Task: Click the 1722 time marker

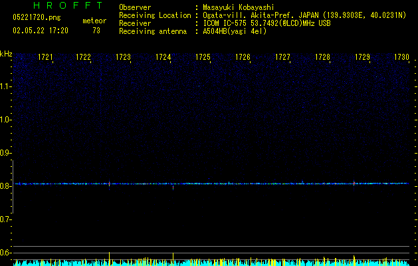Action: (x=84, y=57)
